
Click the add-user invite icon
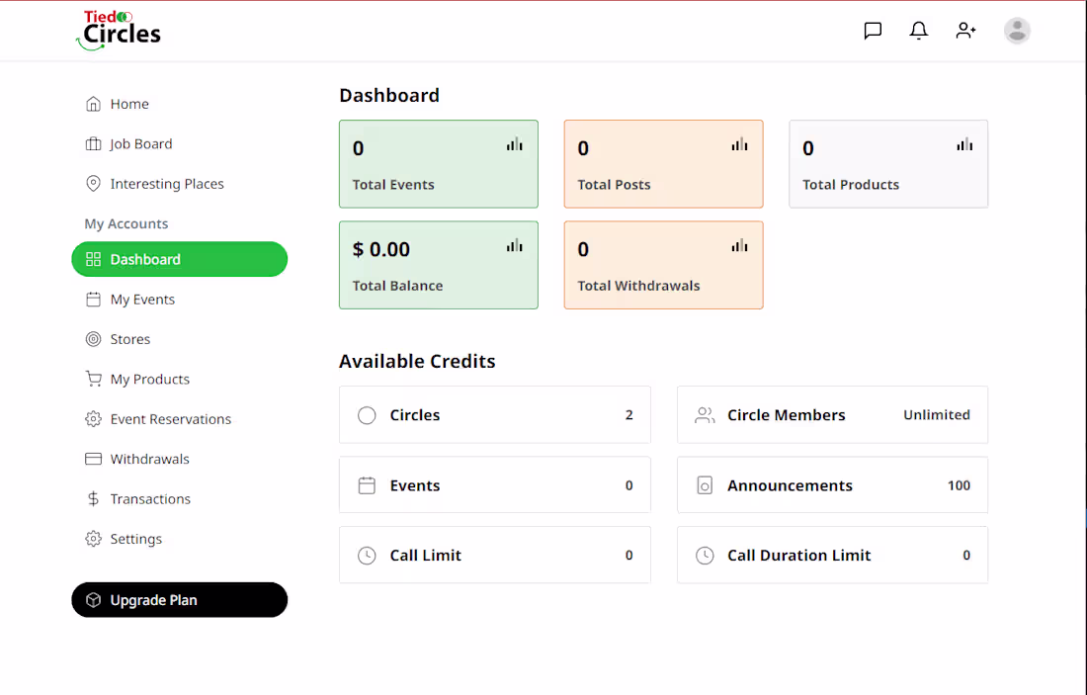965,31
